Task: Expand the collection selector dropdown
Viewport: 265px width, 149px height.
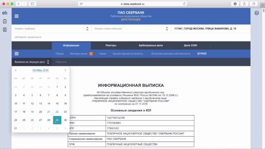Action: [x=51, y=29]
